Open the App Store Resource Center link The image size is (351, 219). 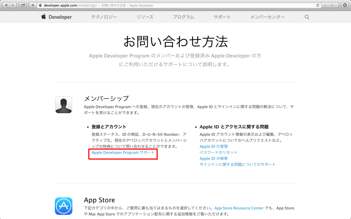pos(239,208)
